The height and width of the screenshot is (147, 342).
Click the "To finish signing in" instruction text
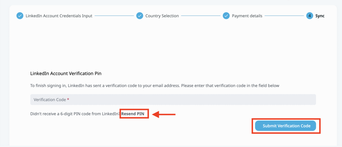(155, 86)
